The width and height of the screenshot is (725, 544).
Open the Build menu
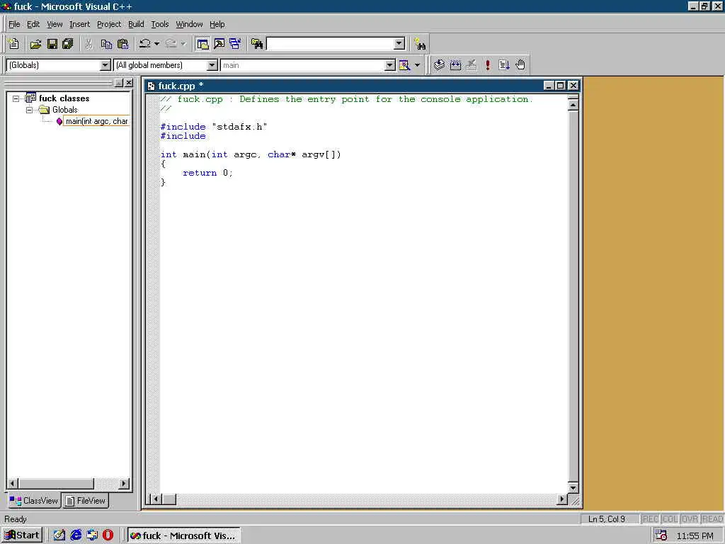point(136,24)
